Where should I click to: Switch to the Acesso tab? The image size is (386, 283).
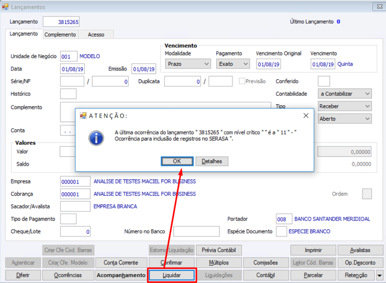click(x=96, y=35)
